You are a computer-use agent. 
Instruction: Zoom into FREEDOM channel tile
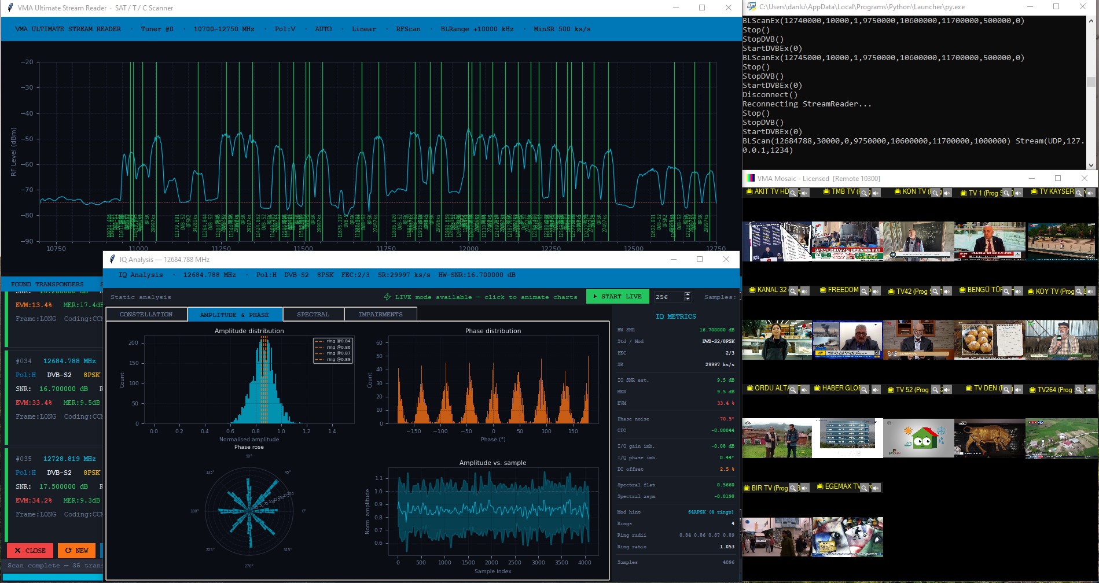[x=865, y=291]
